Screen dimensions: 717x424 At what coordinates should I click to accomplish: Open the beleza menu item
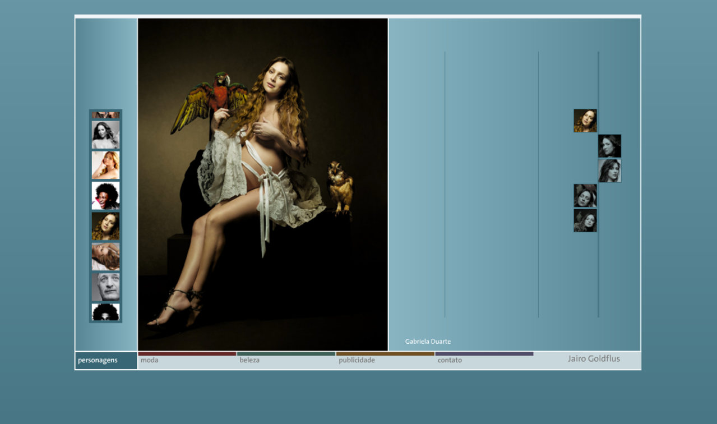[x=286, y=360]
